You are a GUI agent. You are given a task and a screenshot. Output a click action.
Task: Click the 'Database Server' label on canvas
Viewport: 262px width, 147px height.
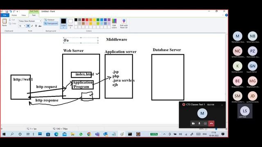[x=167, y=50]
